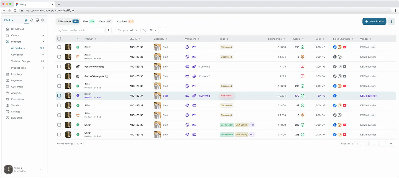Click the Inventory sidebar icon
This screenshot has height=178, width=399.
click(7, 74)
